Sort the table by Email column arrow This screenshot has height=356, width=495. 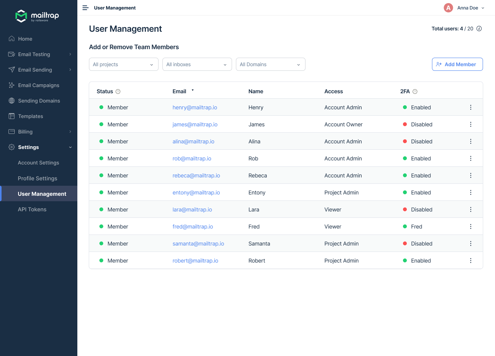(x=193, y=91)
